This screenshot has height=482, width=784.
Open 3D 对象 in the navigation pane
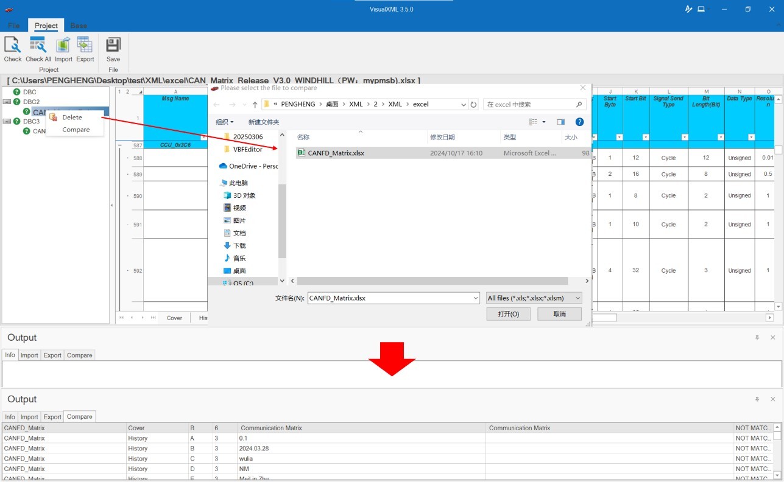click(x=239, y=195)
